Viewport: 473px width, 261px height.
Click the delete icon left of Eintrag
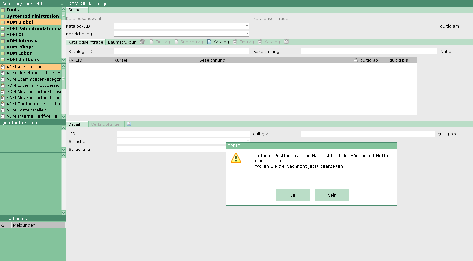(142, 42)
